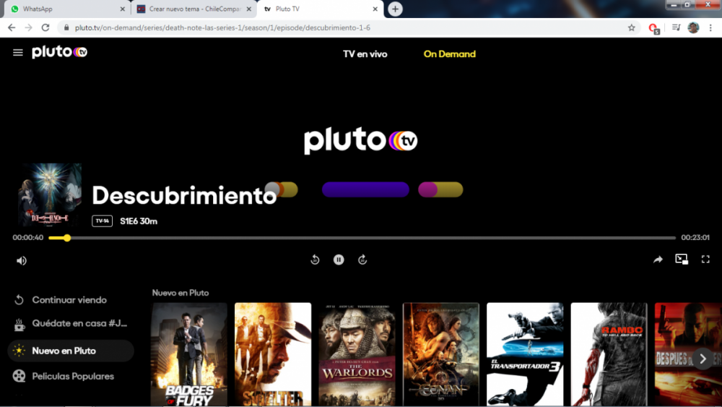Open El Transportador 3 poster

click(525, 354)
